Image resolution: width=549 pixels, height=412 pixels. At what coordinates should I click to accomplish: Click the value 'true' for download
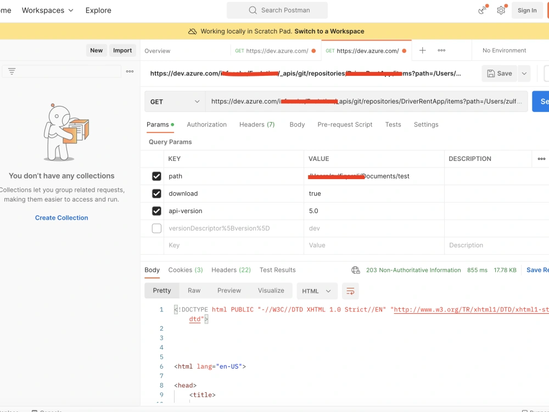pos(315,194)
